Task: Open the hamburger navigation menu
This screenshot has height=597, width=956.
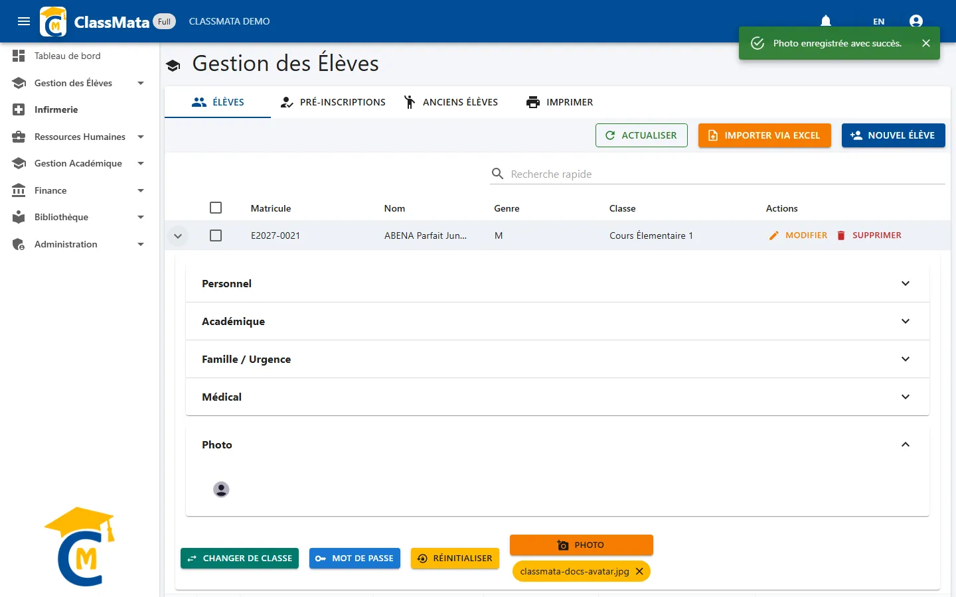Action: point(24,21)
